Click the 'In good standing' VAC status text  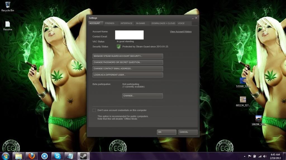125,41
